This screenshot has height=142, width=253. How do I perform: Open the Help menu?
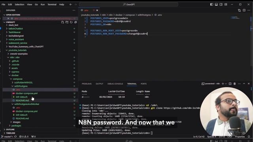[x=62, y=4]
